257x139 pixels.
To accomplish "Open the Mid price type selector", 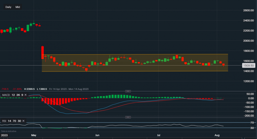I will tap(18, 7).
